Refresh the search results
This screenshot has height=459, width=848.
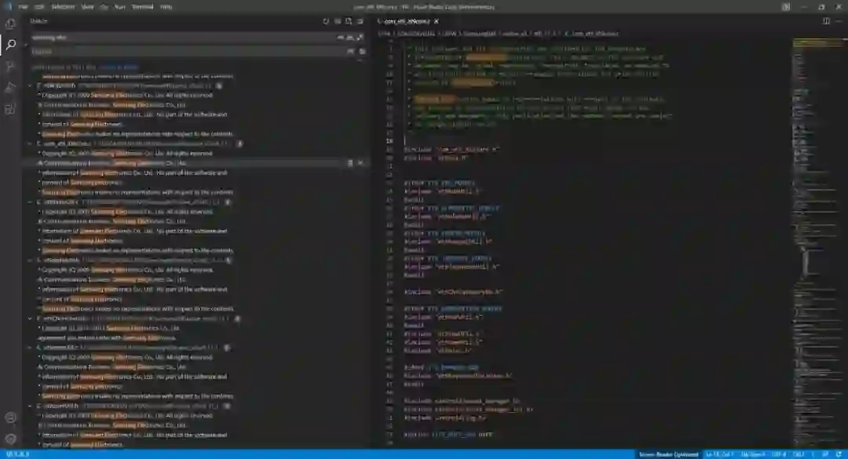[326, 21]
